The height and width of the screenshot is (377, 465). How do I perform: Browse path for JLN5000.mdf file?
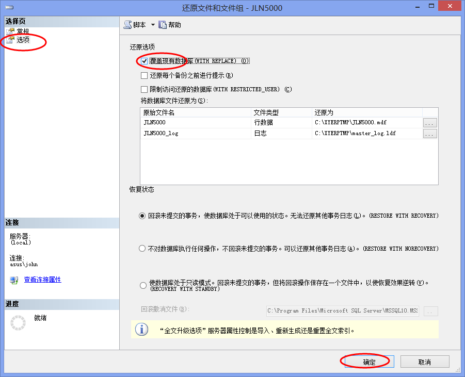tap(430, 123)
